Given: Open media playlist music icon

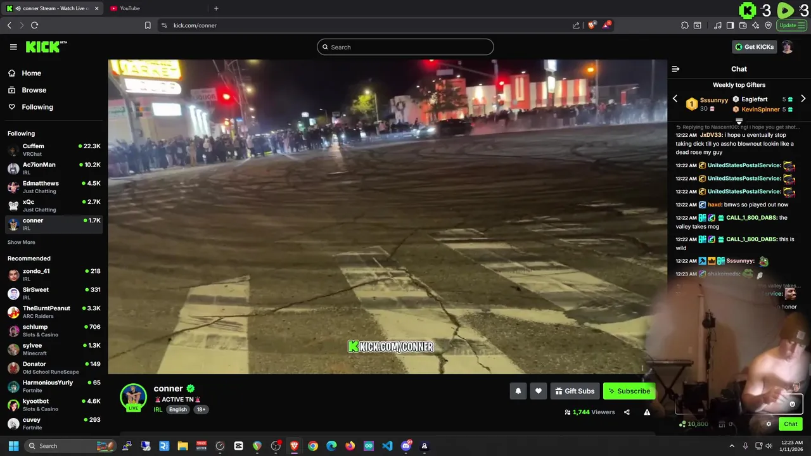Looking at the screenshot, I should click(x=718, y=25).
